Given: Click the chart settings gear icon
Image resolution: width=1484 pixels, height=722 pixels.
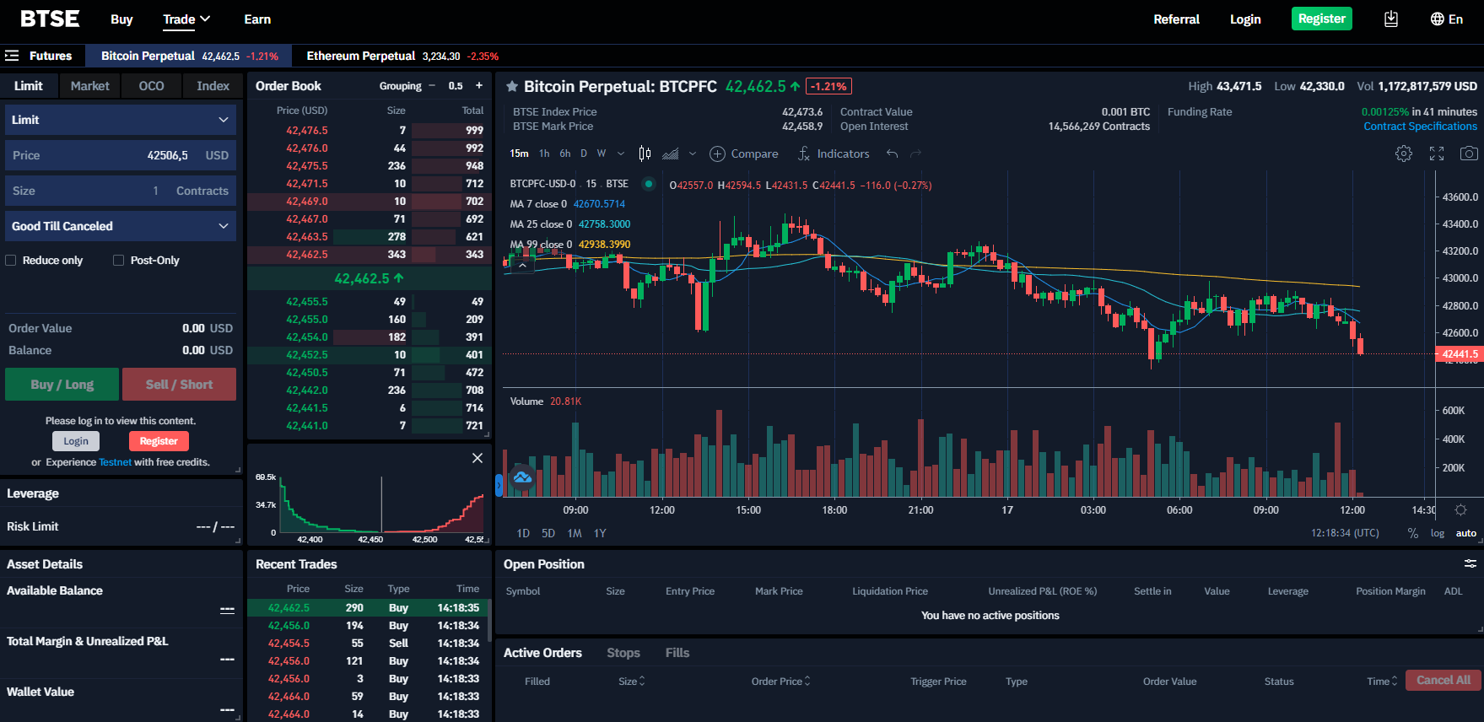Looking at the screenshot, I should (1403, 154).
